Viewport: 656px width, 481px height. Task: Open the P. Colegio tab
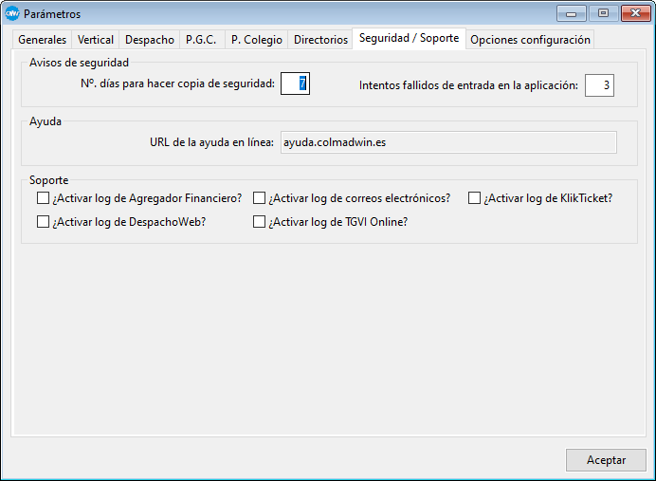255,40
